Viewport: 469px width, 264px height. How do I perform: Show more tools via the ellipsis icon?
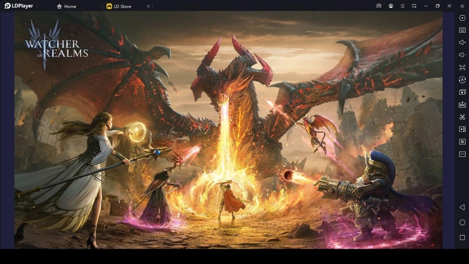tap(462, 154)
